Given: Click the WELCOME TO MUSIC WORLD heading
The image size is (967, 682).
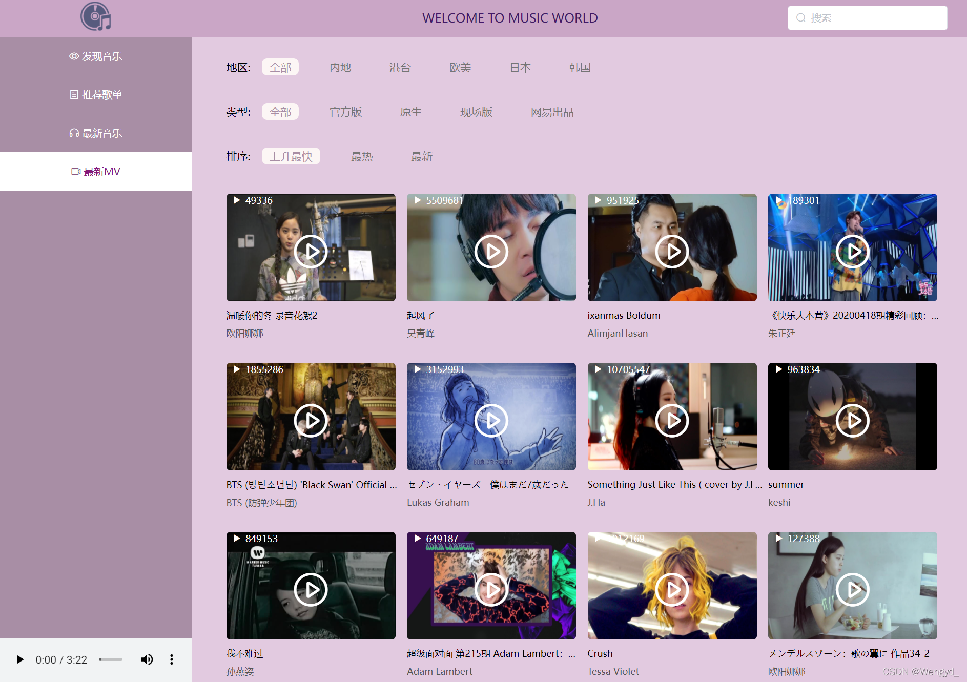Looking at the screenshot, I should click(x=510, y=18).
